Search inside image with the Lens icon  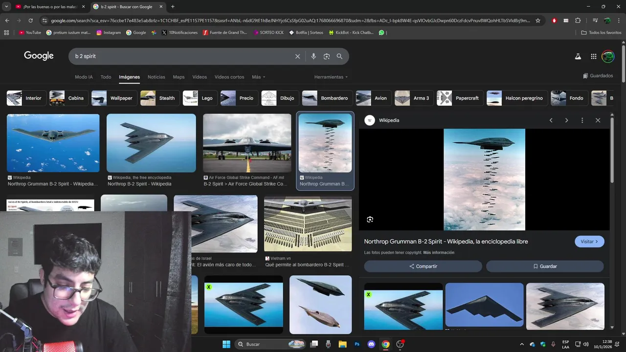(370, 220)
